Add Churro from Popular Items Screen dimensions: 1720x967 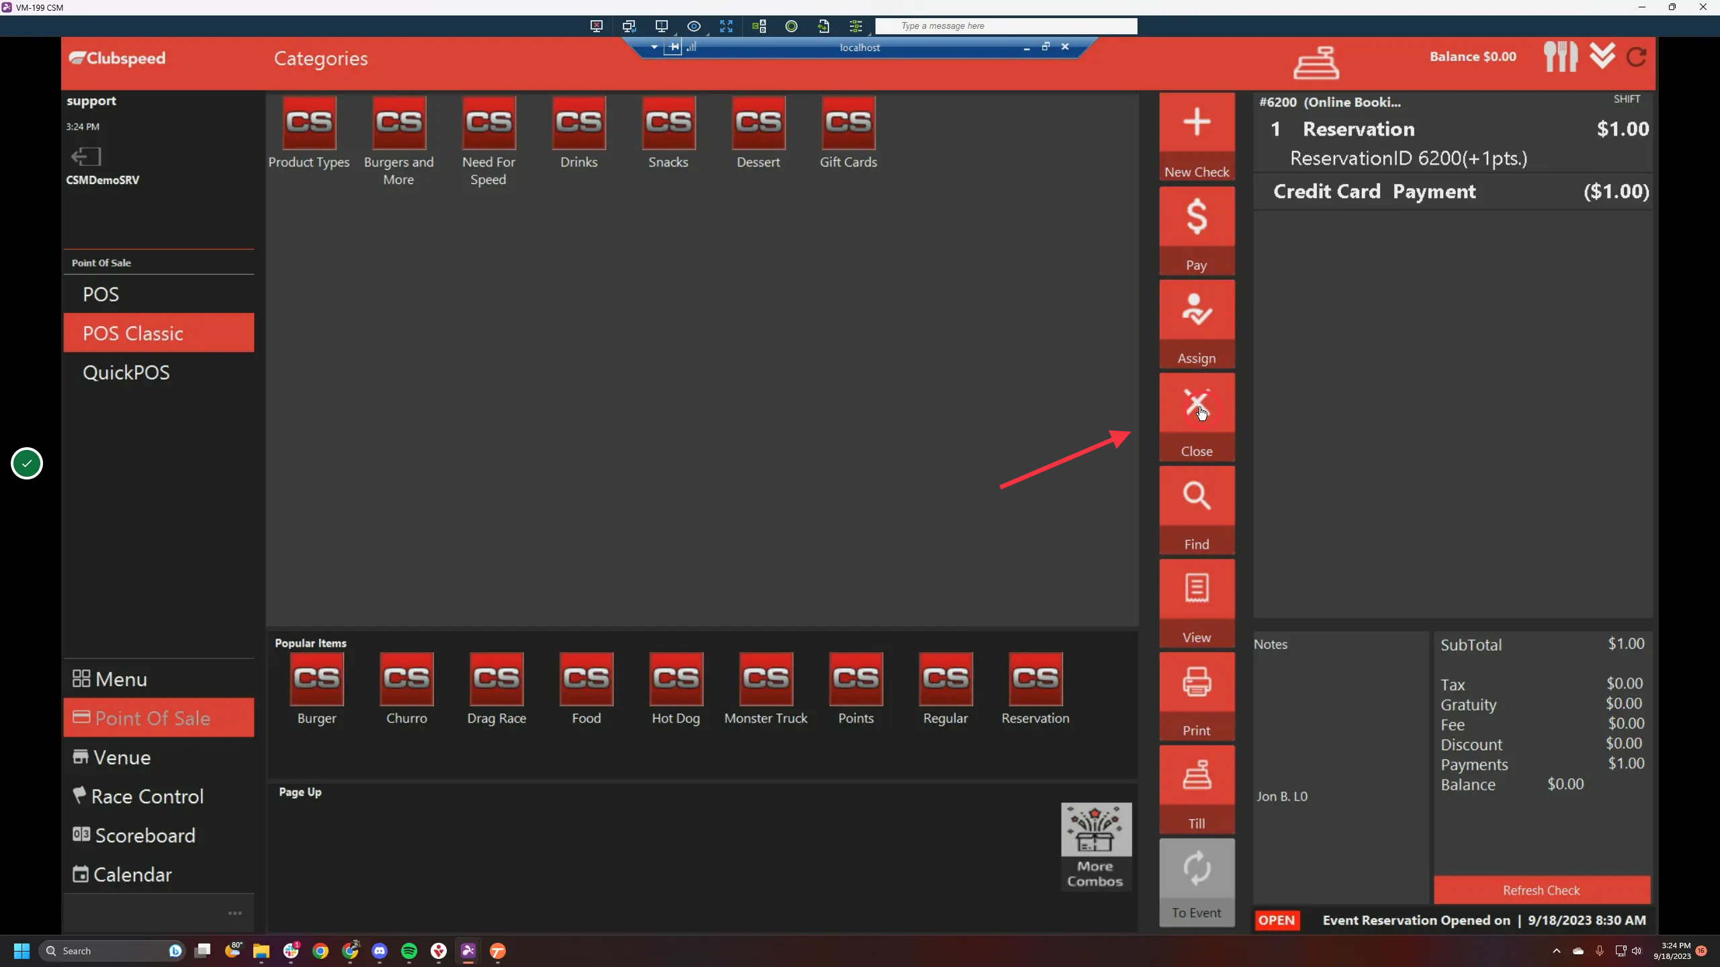point(406,689)
